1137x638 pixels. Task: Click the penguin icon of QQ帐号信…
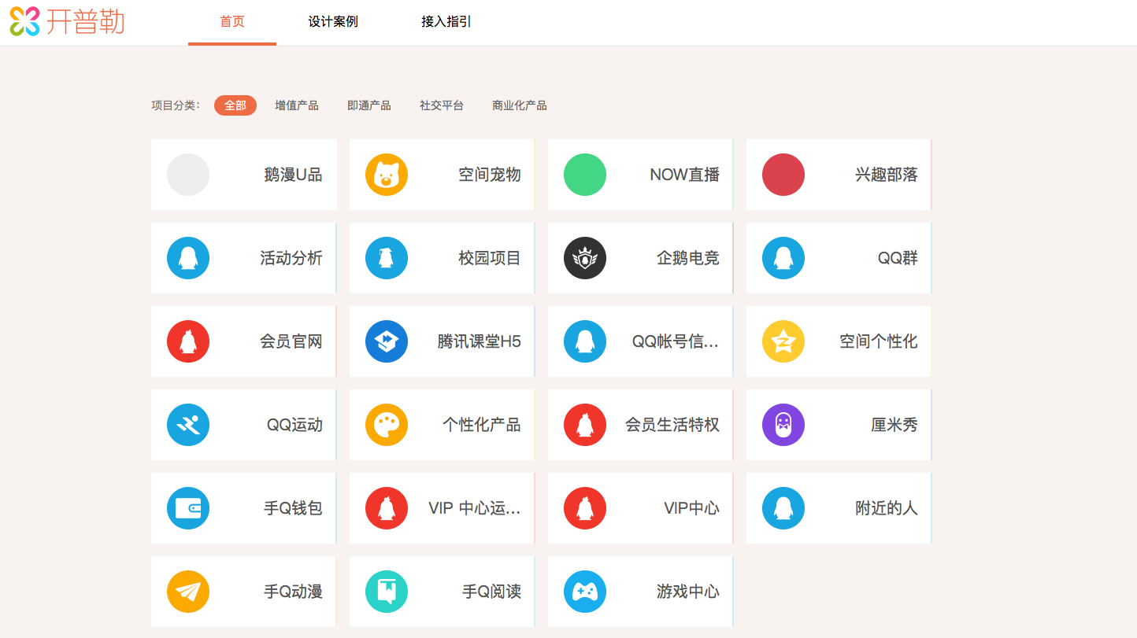[x=585, y=341]
